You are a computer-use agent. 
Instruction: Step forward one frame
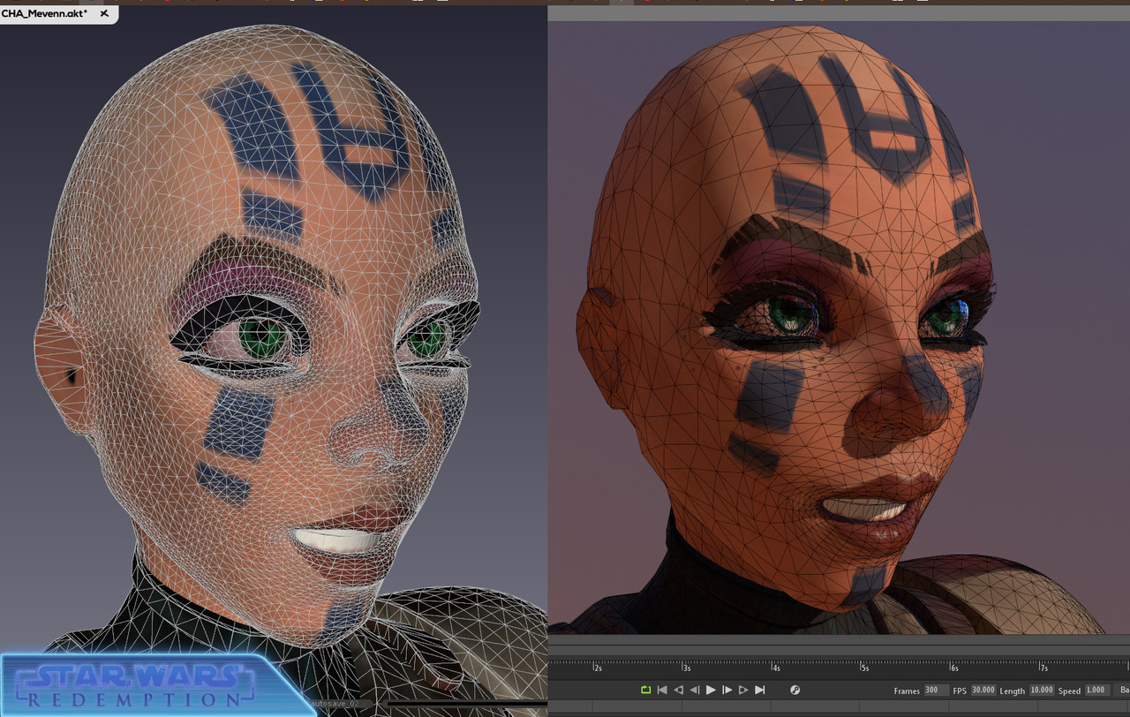pyautogui.click(x=727, y=690)
